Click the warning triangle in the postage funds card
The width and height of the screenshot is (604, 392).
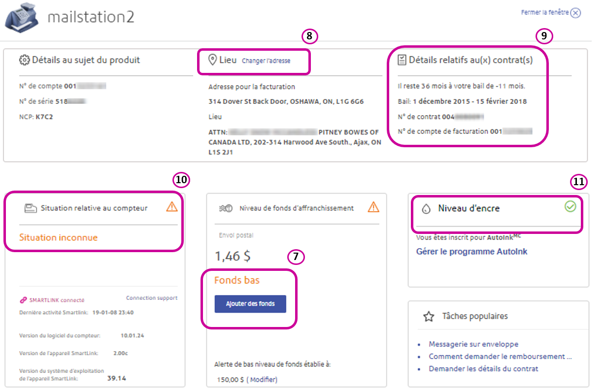click(x=373, y=207)
